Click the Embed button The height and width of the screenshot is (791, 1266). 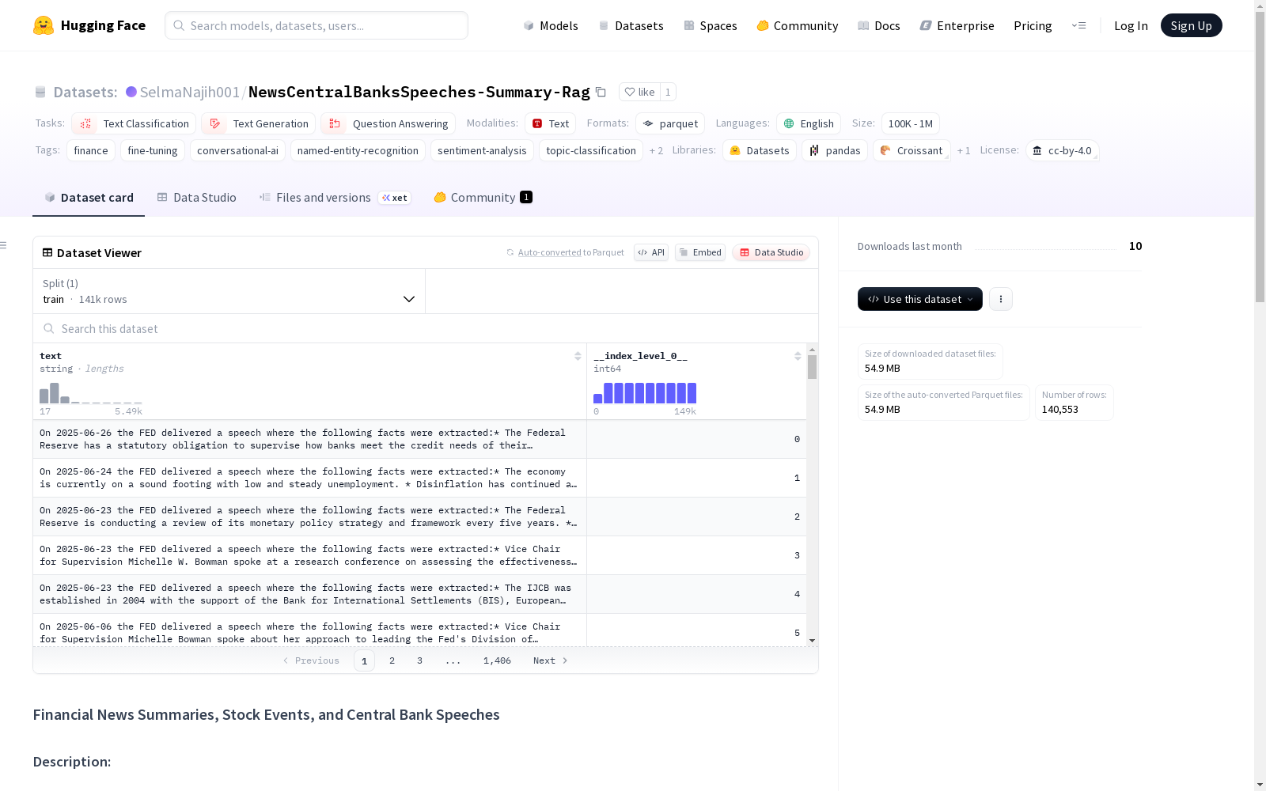[700, 252]
